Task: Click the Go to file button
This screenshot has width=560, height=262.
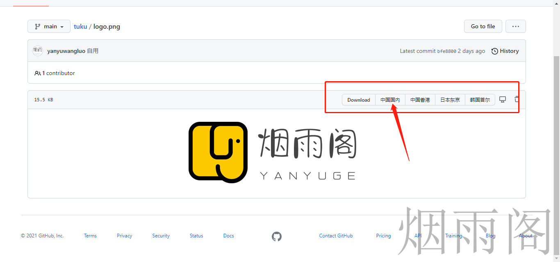Action: coord(483,26)
